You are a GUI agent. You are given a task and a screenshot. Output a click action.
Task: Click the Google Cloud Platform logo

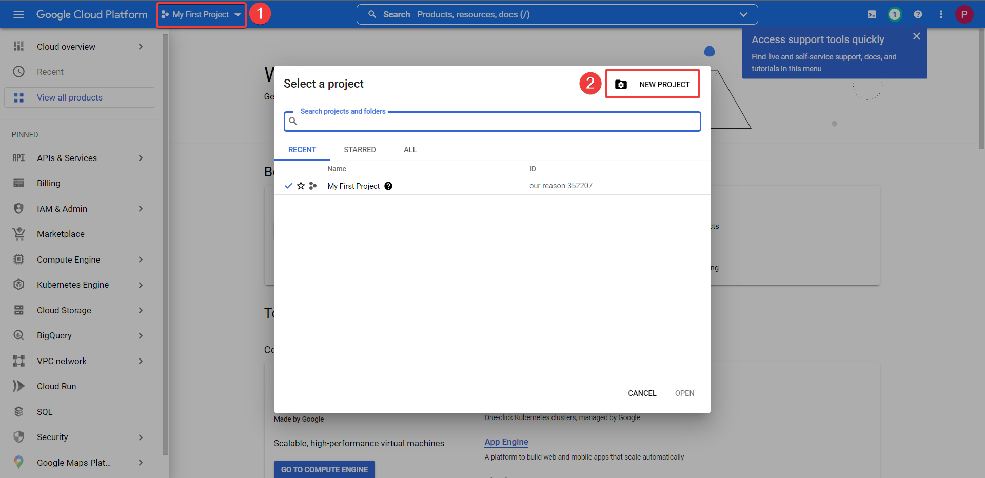coord(92,14)
